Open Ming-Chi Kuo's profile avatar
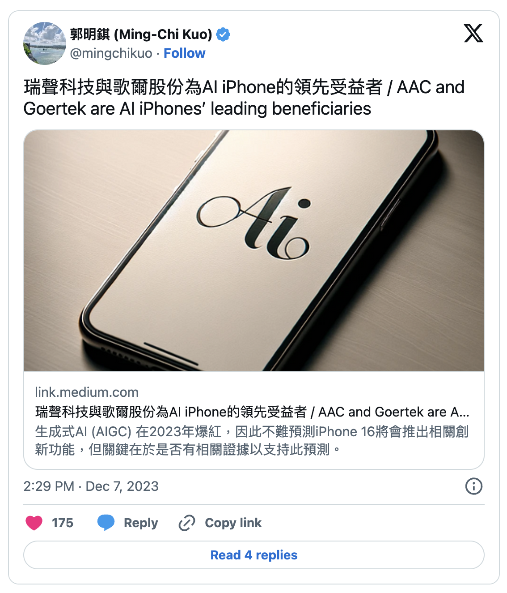The image size is (507, 593). click(x=45, y=43)
